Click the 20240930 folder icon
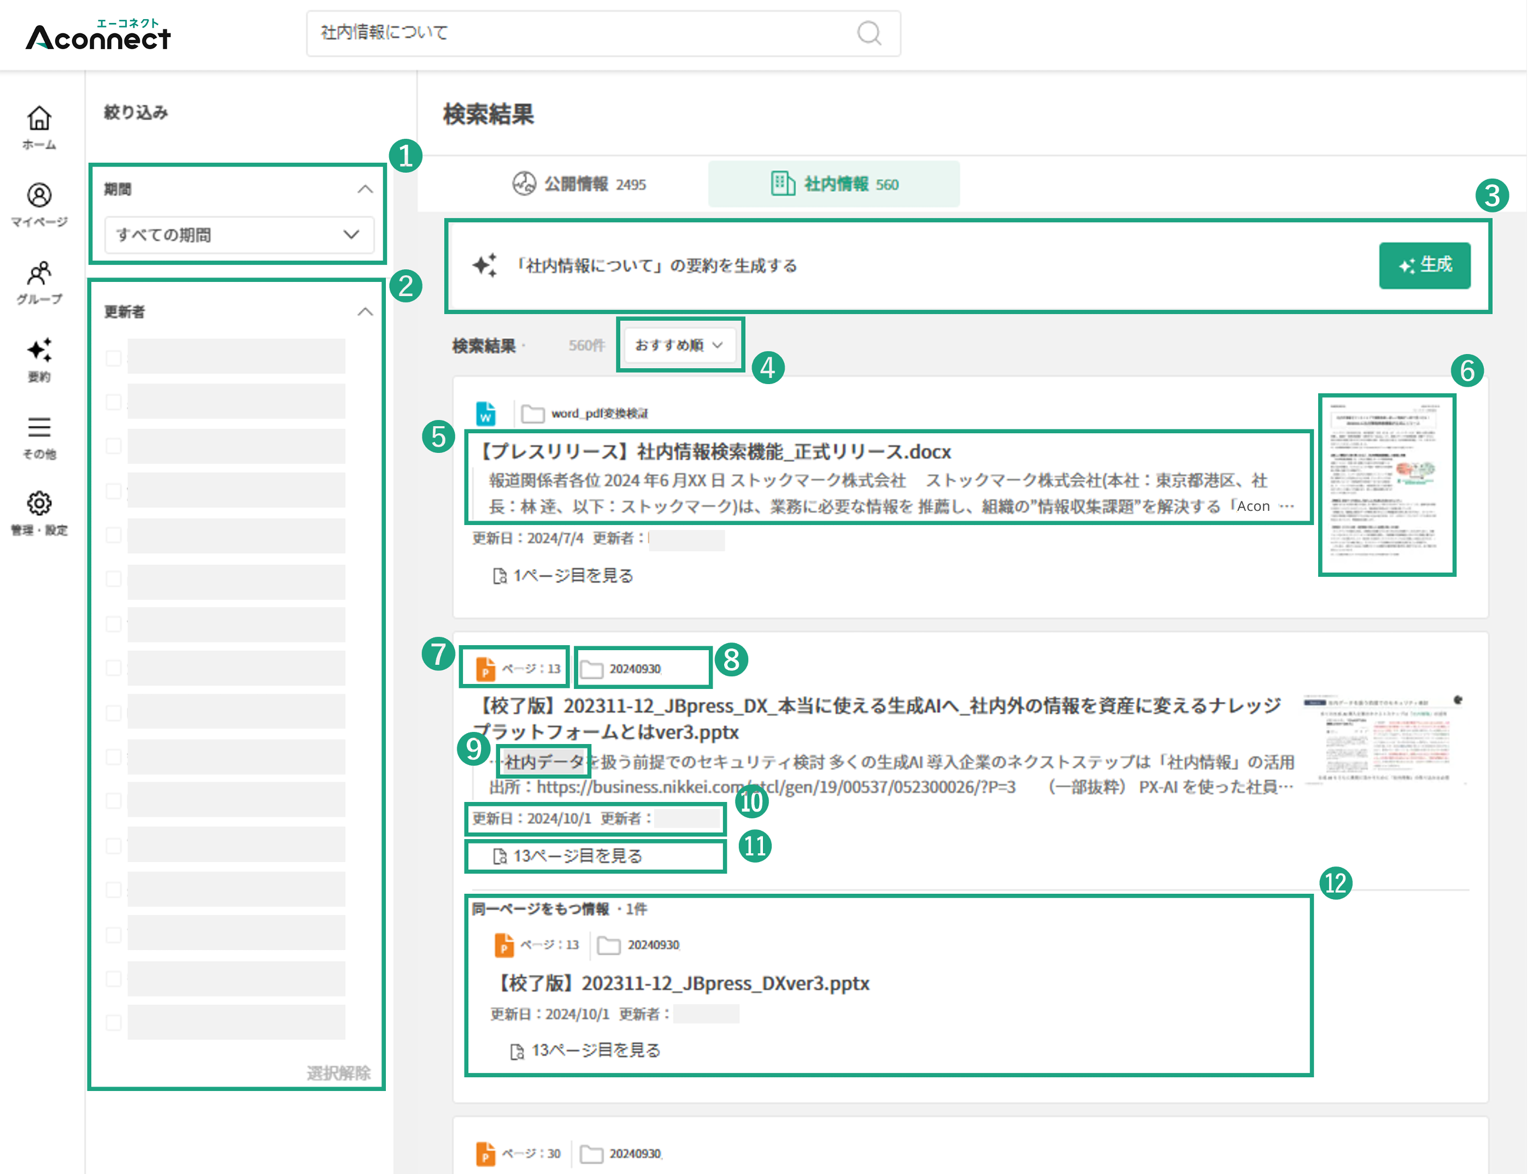 pos(592,668)
